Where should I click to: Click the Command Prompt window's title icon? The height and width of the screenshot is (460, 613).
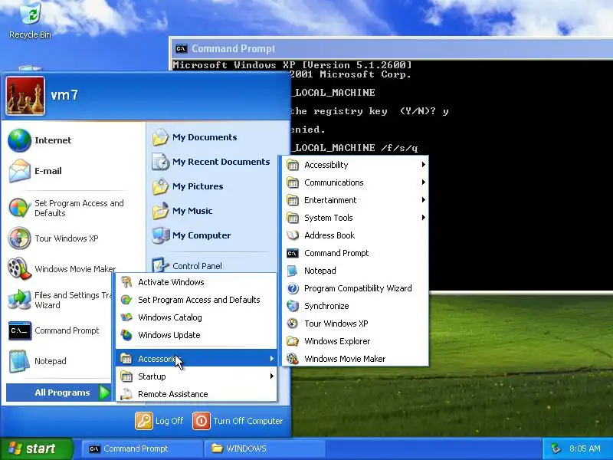[181, 49]
